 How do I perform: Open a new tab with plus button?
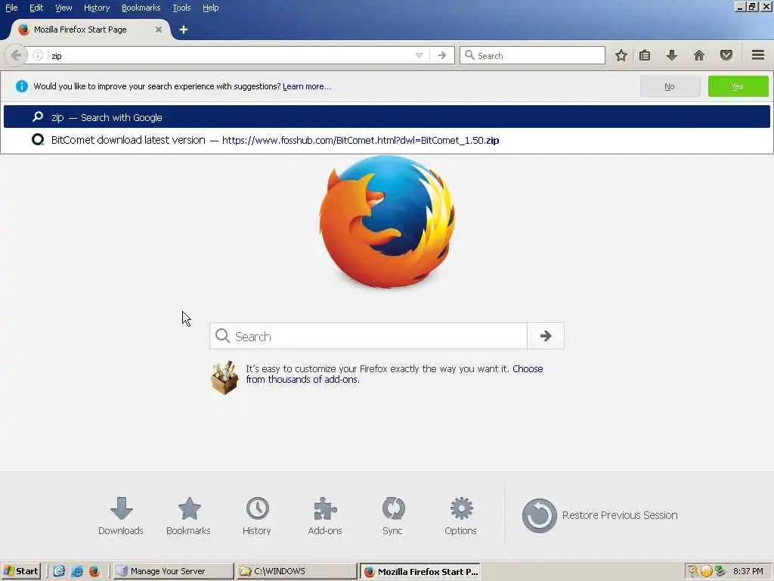point(184,30)
